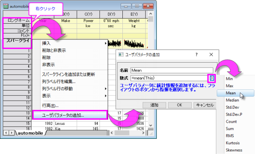
Task: Select Min from the flyout list
Action: pos(235,79)
